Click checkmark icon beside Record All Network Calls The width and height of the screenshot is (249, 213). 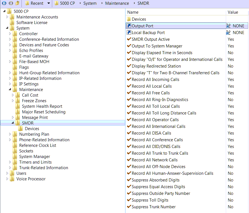point(129,159)
